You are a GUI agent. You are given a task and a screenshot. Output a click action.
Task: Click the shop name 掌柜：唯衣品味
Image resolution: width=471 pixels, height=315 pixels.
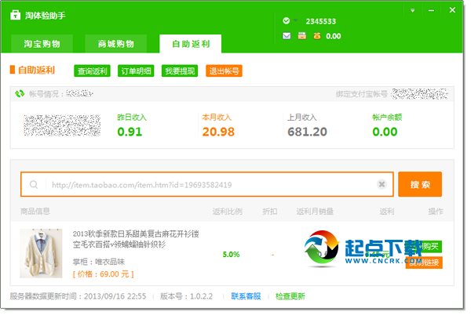coord(99,262)
